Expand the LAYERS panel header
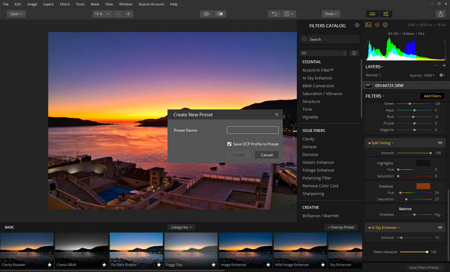 tap(374, 66)
